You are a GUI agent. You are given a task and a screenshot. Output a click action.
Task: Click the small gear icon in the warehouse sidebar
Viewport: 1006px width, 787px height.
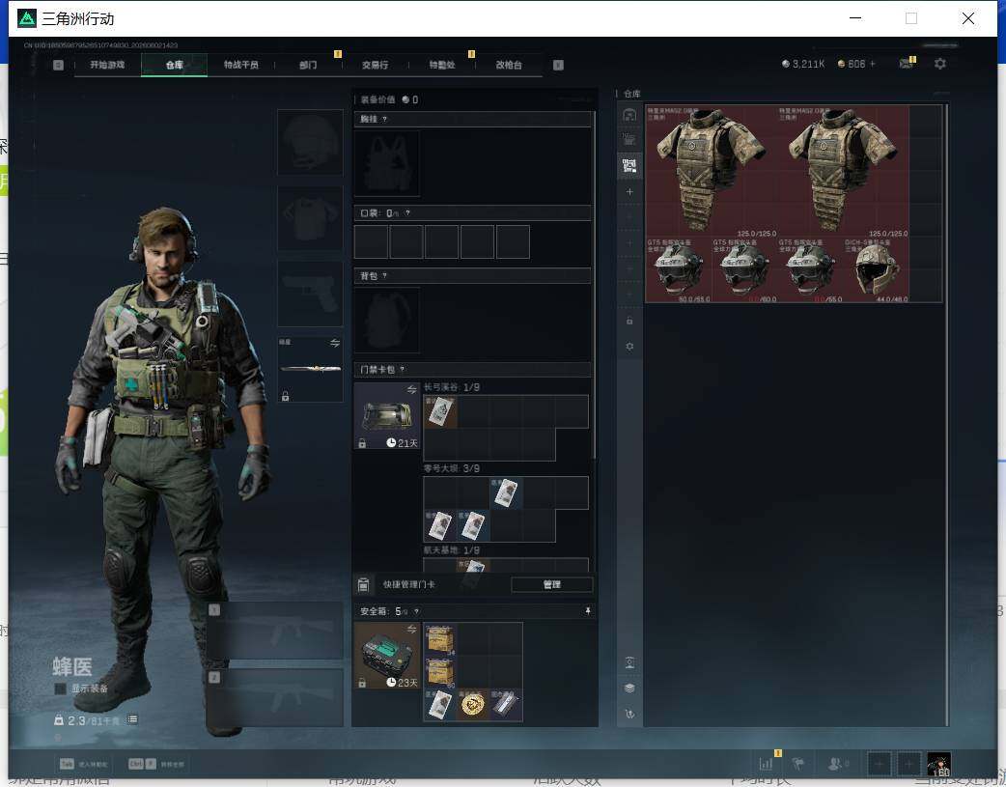(x=629, y=346)
